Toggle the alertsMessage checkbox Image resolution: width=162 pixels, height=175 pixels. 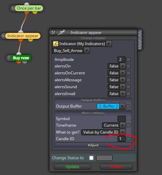click(x=128, y=80)
